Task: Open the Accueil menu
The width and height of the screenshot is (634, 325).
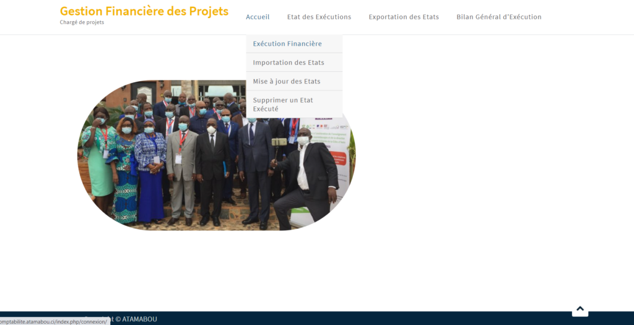Action: [x=258, y=17]
